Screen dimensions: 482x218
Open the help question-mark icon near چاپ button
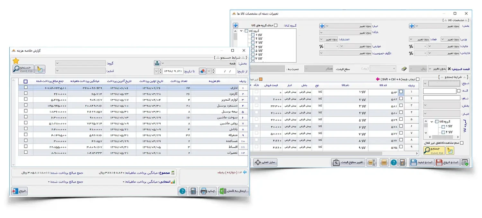(x=183, y=191)
